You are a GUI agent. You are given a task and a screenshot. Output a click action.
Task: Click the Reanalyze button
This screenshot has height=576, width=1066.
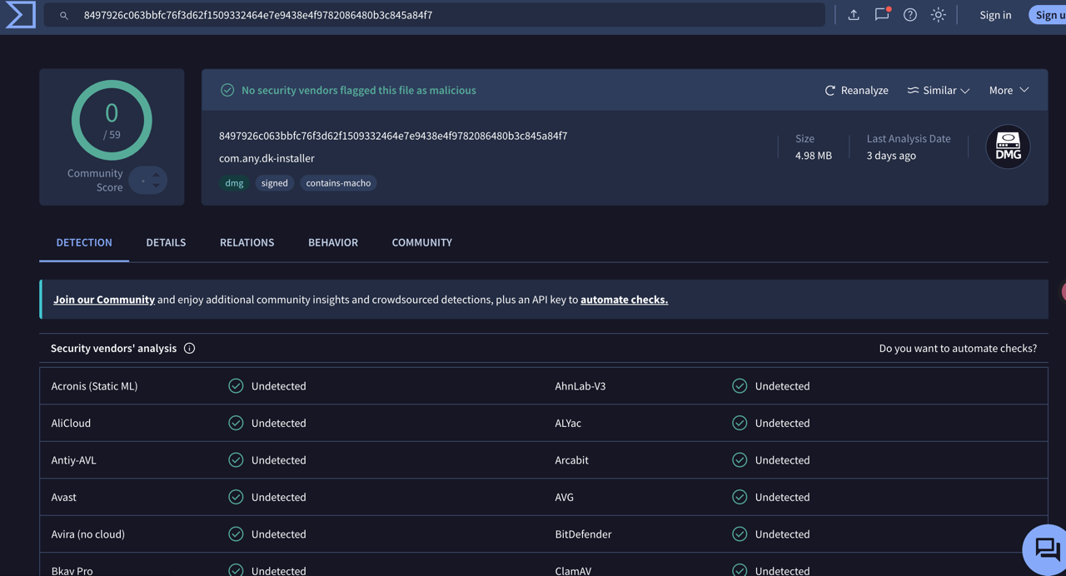click(x=856, y=90)
